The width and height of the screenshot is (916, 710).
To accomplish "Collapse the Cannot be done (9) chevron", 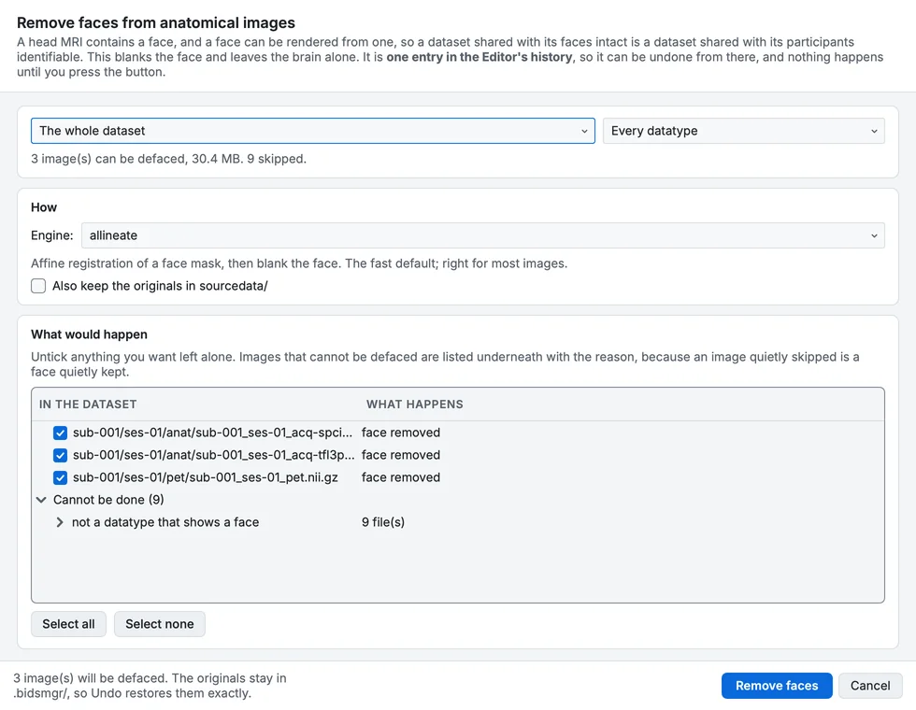I will 41,500.
